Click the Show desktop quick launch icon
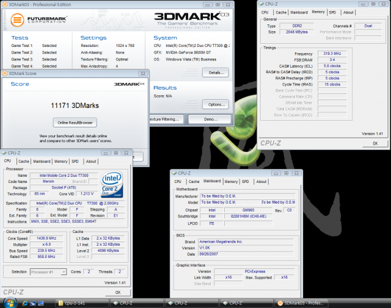 pyautogui.click(x=41, y=303)
